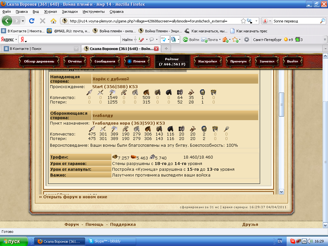The image size is (328, 246).
Task: Open the Журнал menu
Action: click(50, 12)
